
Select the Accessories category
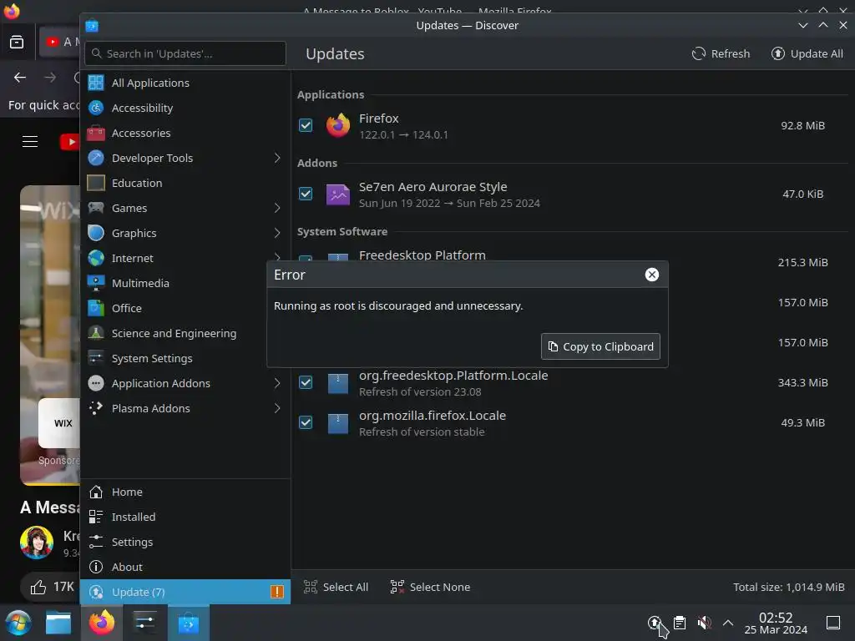coord(185,133)
